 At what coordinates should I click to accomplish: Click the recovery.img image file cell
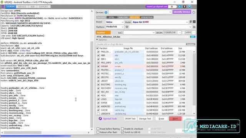(x=128, y=88)
